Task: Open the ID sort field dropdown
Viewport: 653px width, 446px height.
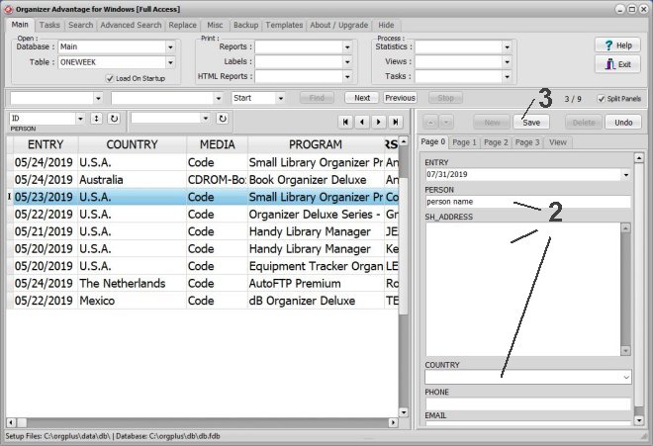Action: pos(80,119)
